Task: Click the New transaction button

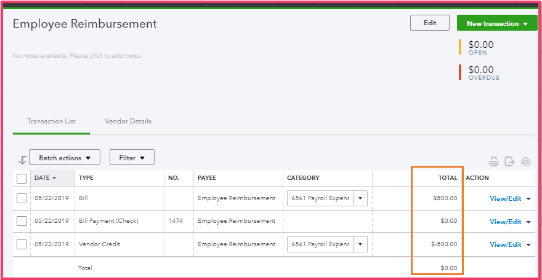Action: tap(496, 24)
